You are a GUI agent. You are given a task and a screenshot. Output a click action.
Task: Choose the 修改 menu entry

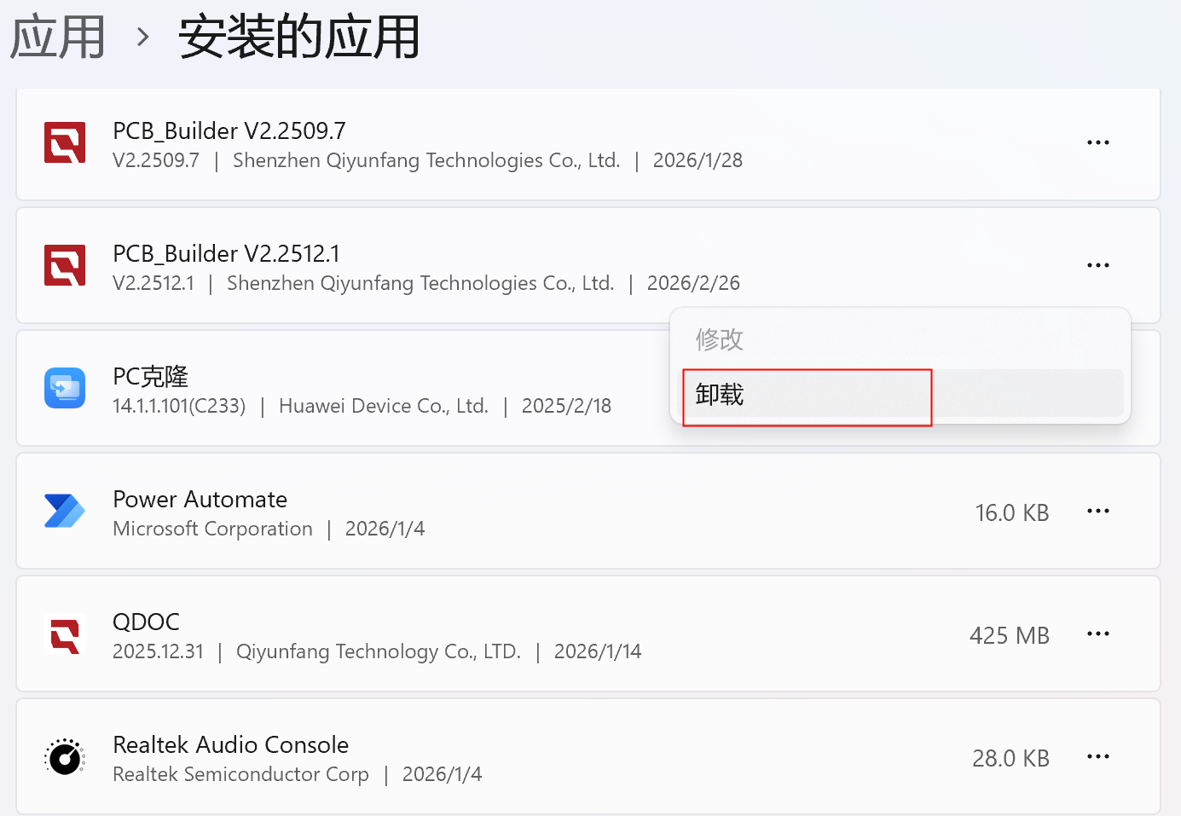point(721,339)
